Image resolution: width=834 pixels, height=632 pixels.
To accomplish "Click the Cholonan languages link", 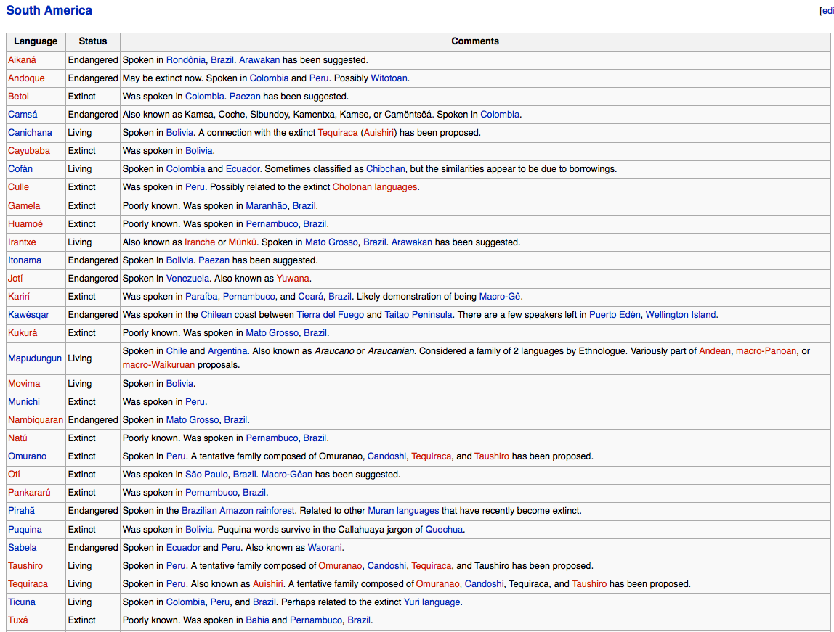I will (374, 187).
